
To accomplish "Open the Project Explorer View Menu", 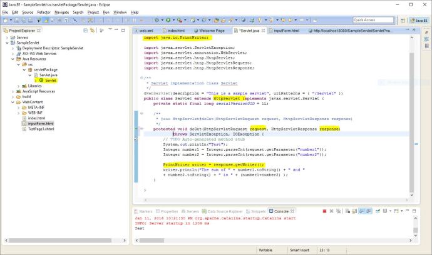I will [110, 30].
